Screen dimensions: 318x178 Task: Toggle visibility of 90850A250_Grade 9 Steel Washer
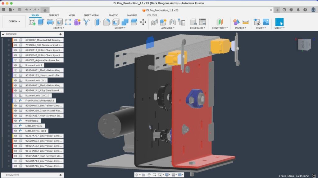point(16,111)
